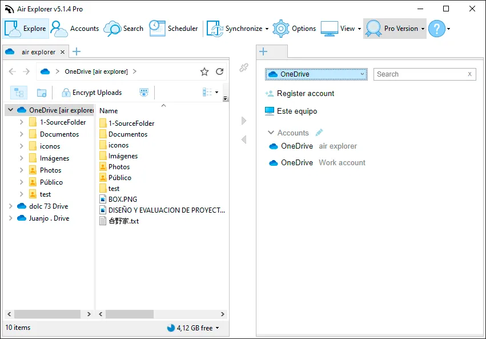Add current folder to favorites star
Viewport: 486px width, 339px height.
(204, 71)
